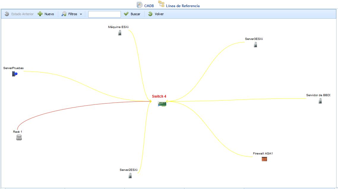This screenshot has width=338, height=189.
Task: Click the Máquina ESXi server icon
Action: 119,33
